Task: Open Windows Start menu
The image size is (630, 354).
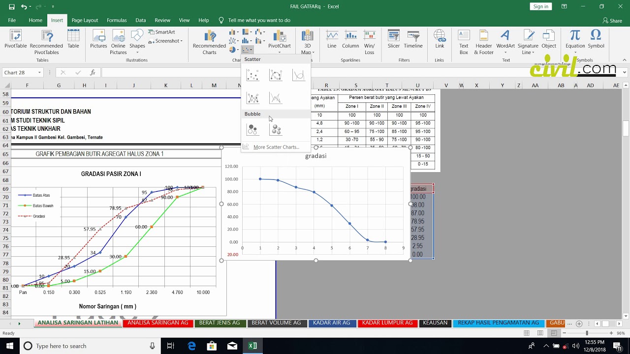Action: (10, 346)
